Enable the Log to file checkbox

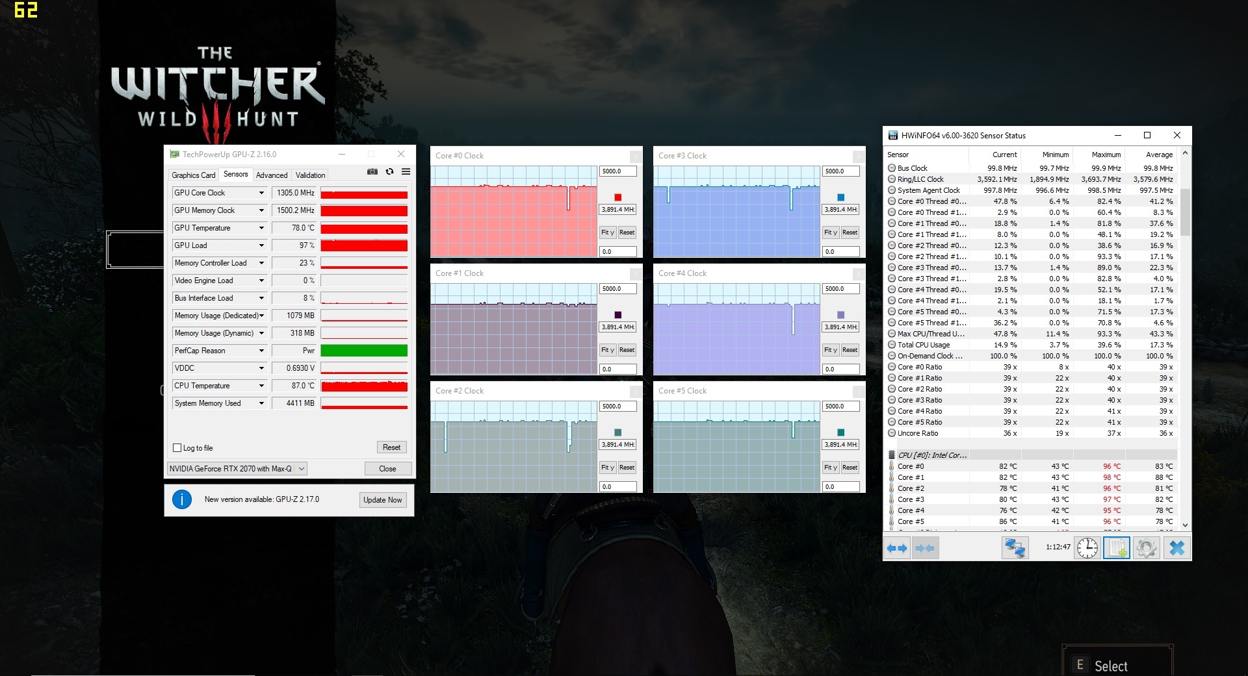177,448
